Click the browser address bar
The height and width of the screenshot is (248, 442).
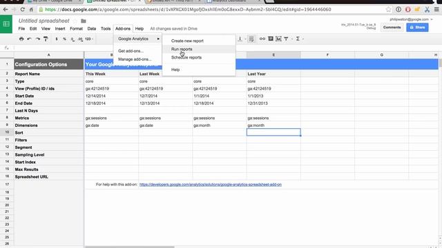(214, 10)
